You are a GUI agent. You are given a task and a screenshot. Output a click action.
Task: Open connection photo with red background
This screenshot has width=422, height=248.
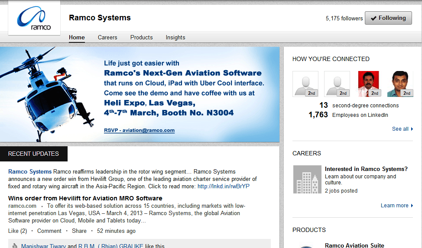(369, 84)
